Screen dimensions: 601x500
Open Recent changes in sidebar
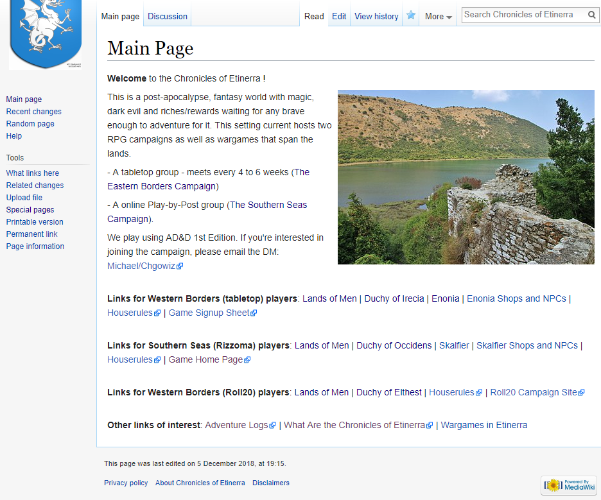point(34,112)
